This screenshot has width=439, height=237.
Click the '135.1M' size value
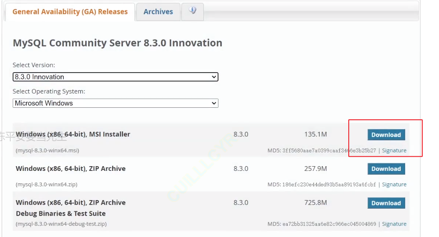(316, 134)
